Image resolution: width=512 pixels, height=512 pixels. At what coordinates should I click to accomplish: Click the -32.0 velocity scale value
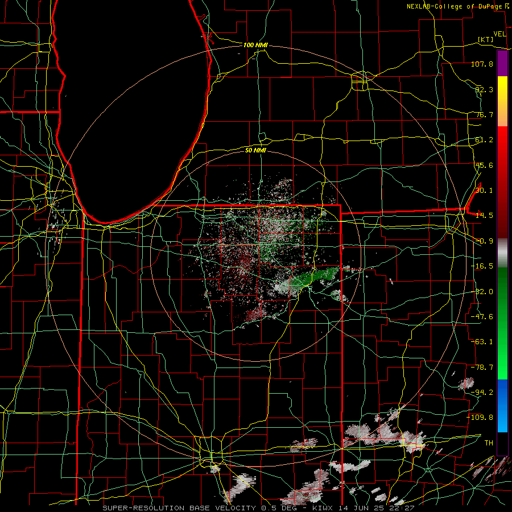[x=482, y=292]
